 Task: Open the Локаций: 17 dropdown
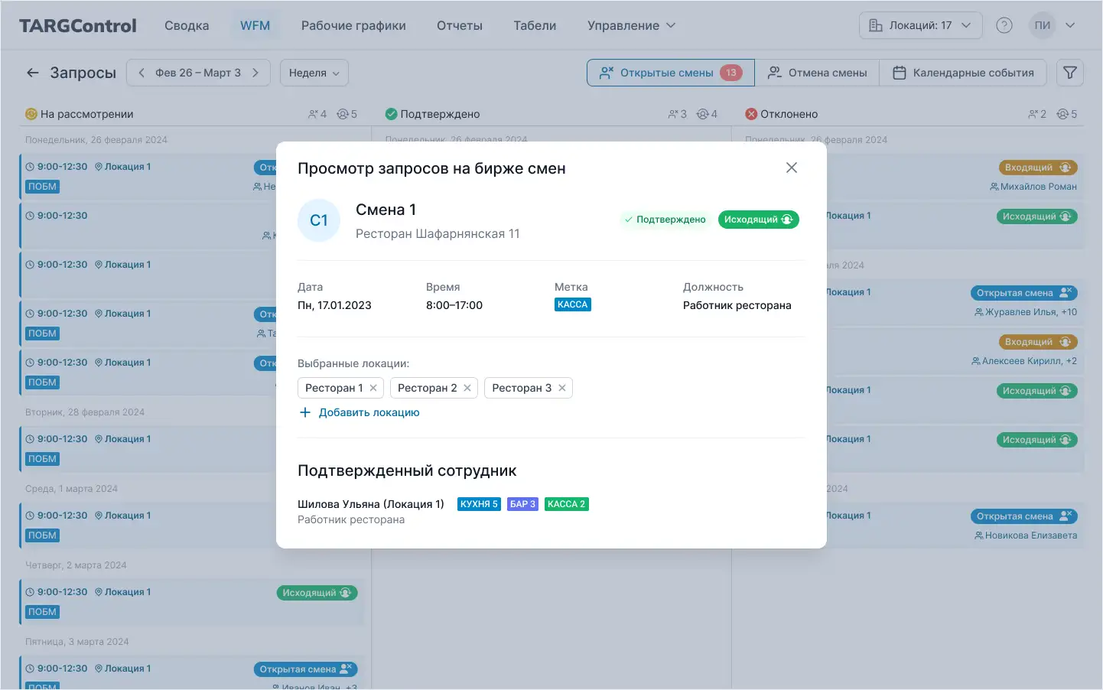(921, 25)
